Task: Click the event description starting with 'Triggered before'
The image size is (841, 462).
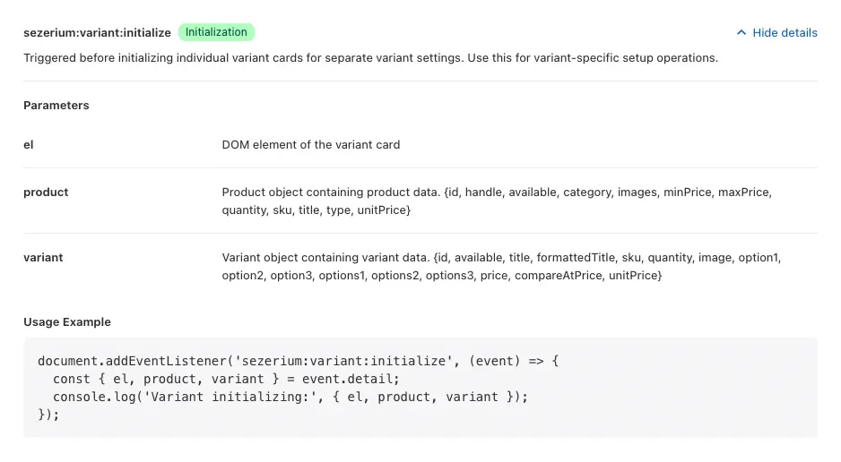Action: 370,58
